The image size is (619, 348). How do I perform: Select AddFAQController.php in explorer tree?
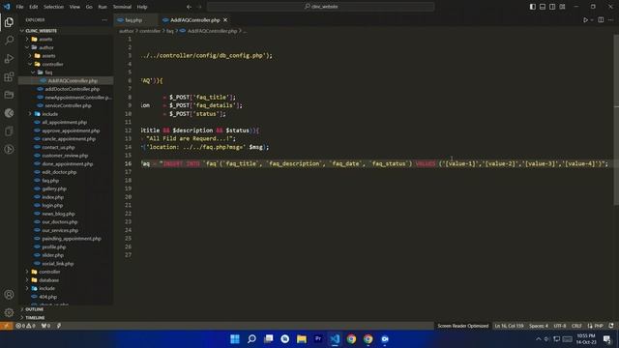pyautogui.click(x=73, y=80)
